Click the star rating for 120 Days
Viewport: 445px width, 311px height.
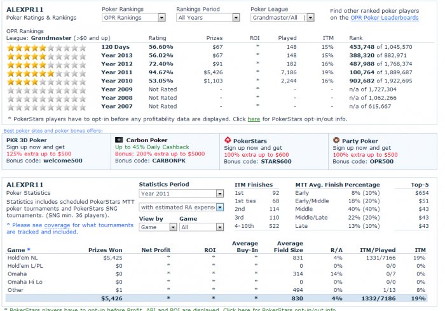[46, 48]
